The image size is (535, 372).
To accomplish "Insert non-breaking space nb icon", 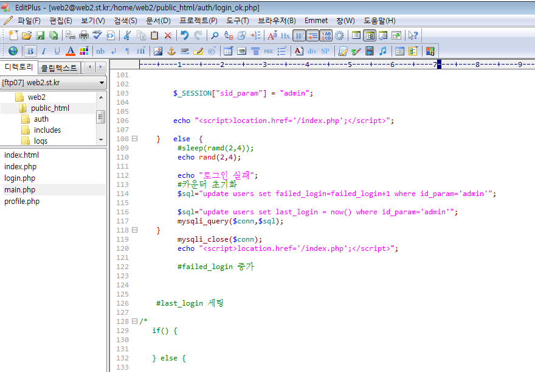I will tap(100, 51).
